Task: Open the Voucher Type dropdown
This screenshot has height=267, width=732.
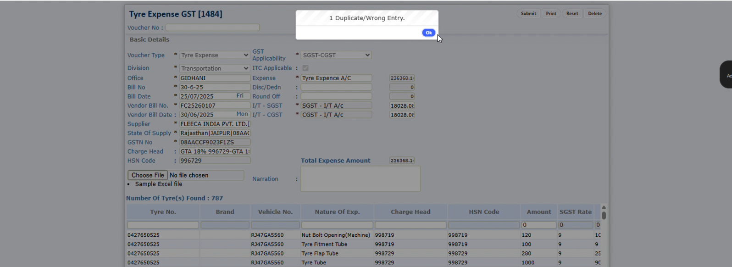Action: click(214, 55)
